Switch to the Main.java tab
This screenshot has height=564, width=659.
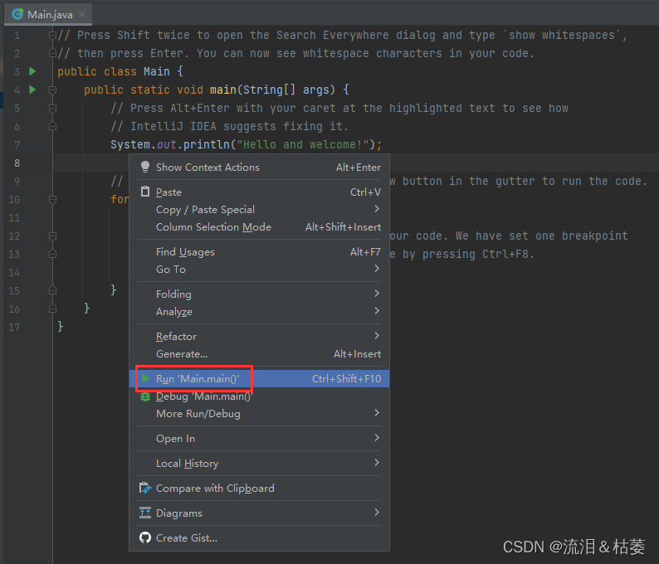click(50, 15)
